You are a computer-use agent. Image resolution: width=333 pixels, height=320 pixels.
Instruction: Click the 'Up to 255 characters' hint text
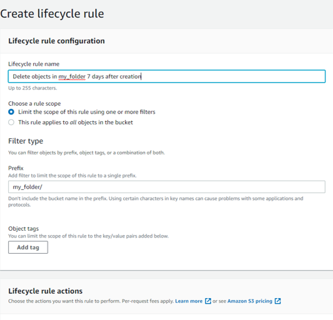pyautogui.click(x=32, y=88)
